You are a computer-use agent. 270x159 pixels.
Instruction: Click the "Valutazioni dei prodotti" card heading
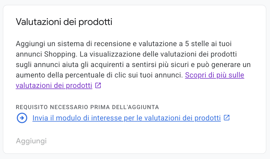64,22
